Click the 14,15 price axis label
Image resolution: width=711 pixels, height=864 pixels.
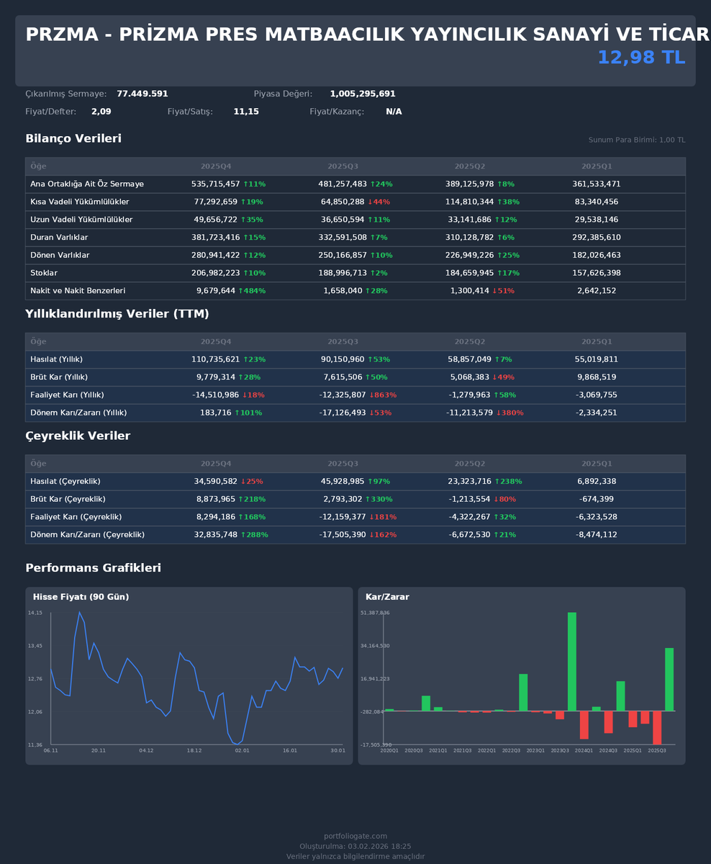(x=35, y=613)
